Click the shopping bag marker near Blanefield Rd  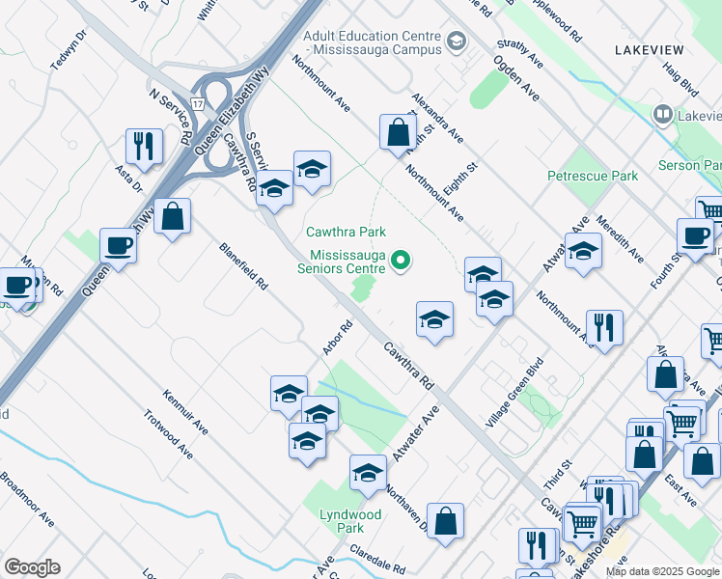click(172, 216)
